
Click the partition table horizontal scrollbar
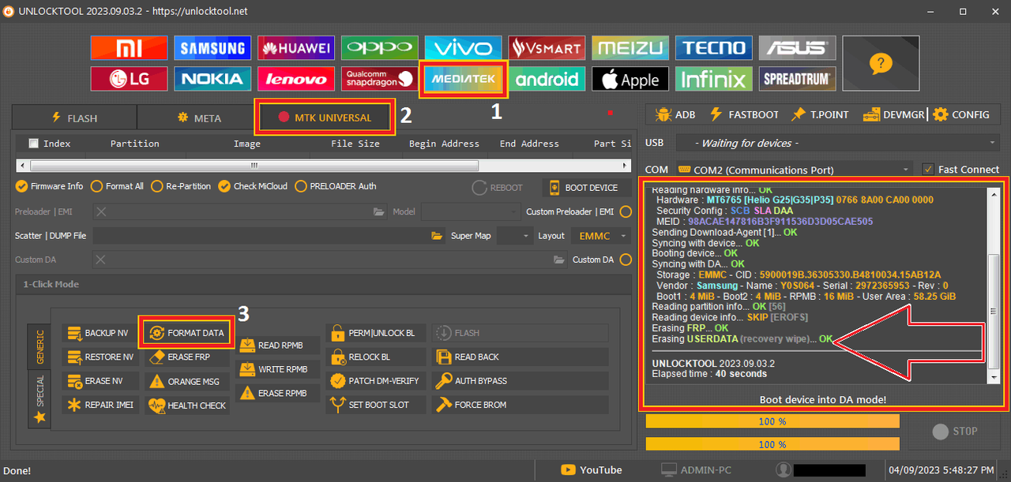tap(254, 166)
